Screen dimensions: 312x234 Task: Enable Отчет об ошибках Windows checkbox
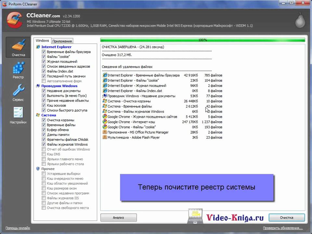(44, 149)
